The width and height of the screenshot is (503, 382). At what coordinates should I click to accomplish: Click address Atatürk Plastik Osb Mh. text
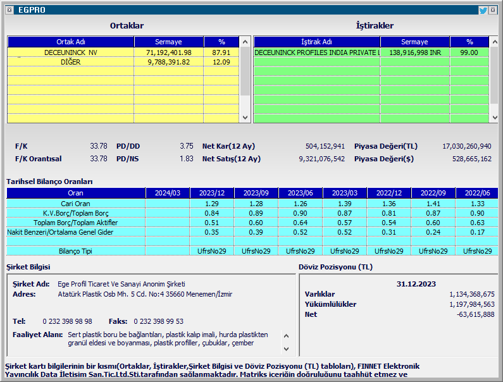pyautogui.click(x=145, y=294)
